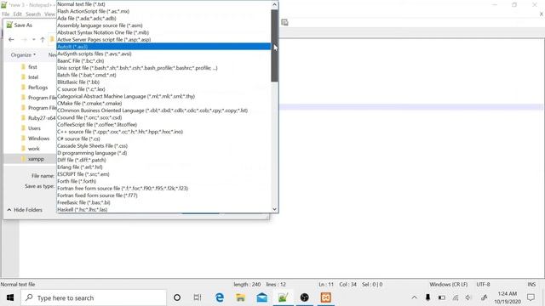Viewport: 545px width, 306px height.
Task: Show hidden system tray icons
Action: coord(415,297)
